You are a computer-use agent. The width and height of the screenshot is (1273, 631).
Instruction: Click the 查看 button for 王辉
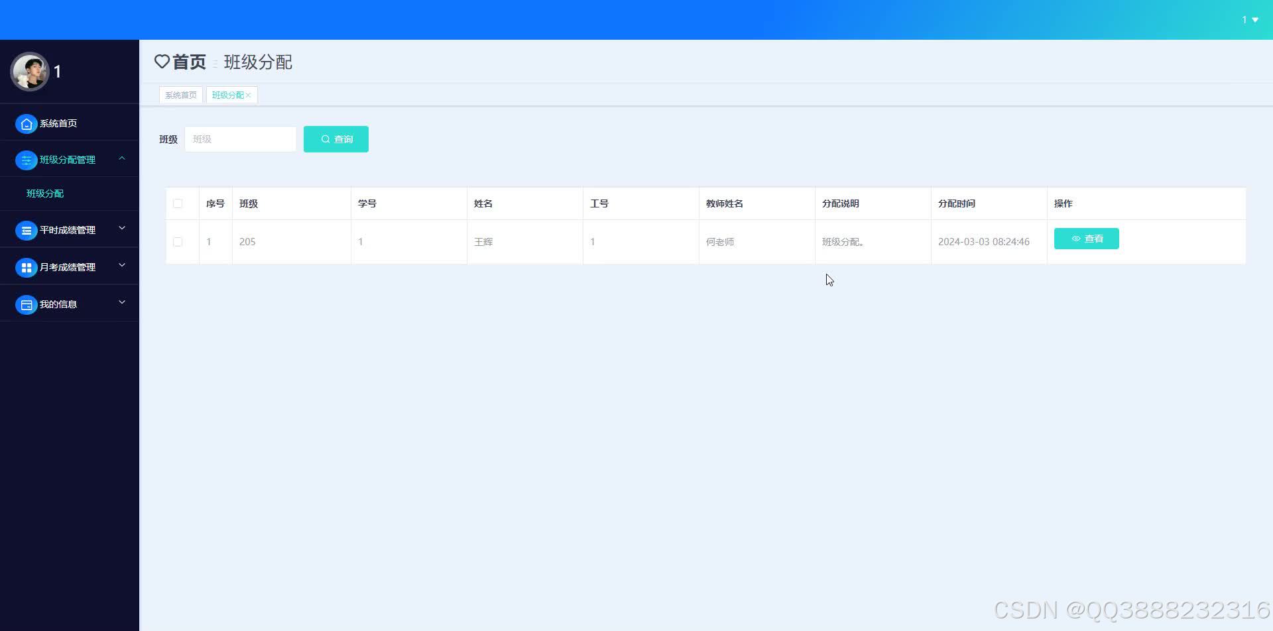click(x=1087, y=239)
